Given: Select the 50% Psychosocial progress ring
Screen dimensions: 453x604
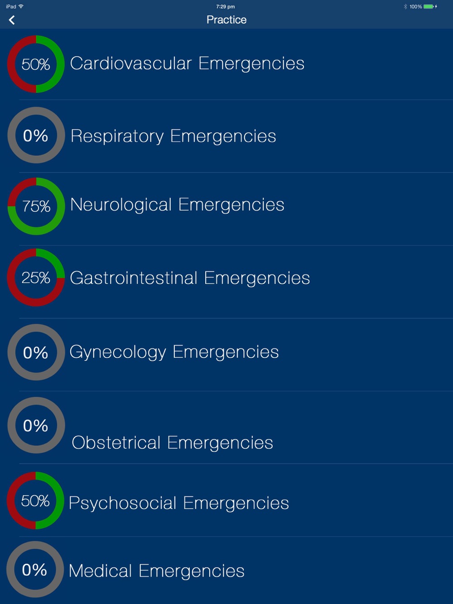Looking at the screenshot, I should tap(35, 500).
